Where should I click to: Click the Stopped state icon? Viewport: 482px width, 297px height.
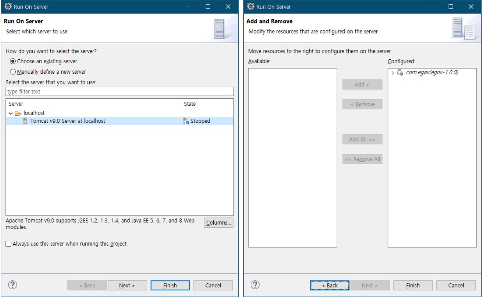pyautogui.click(x=186, y=121)
